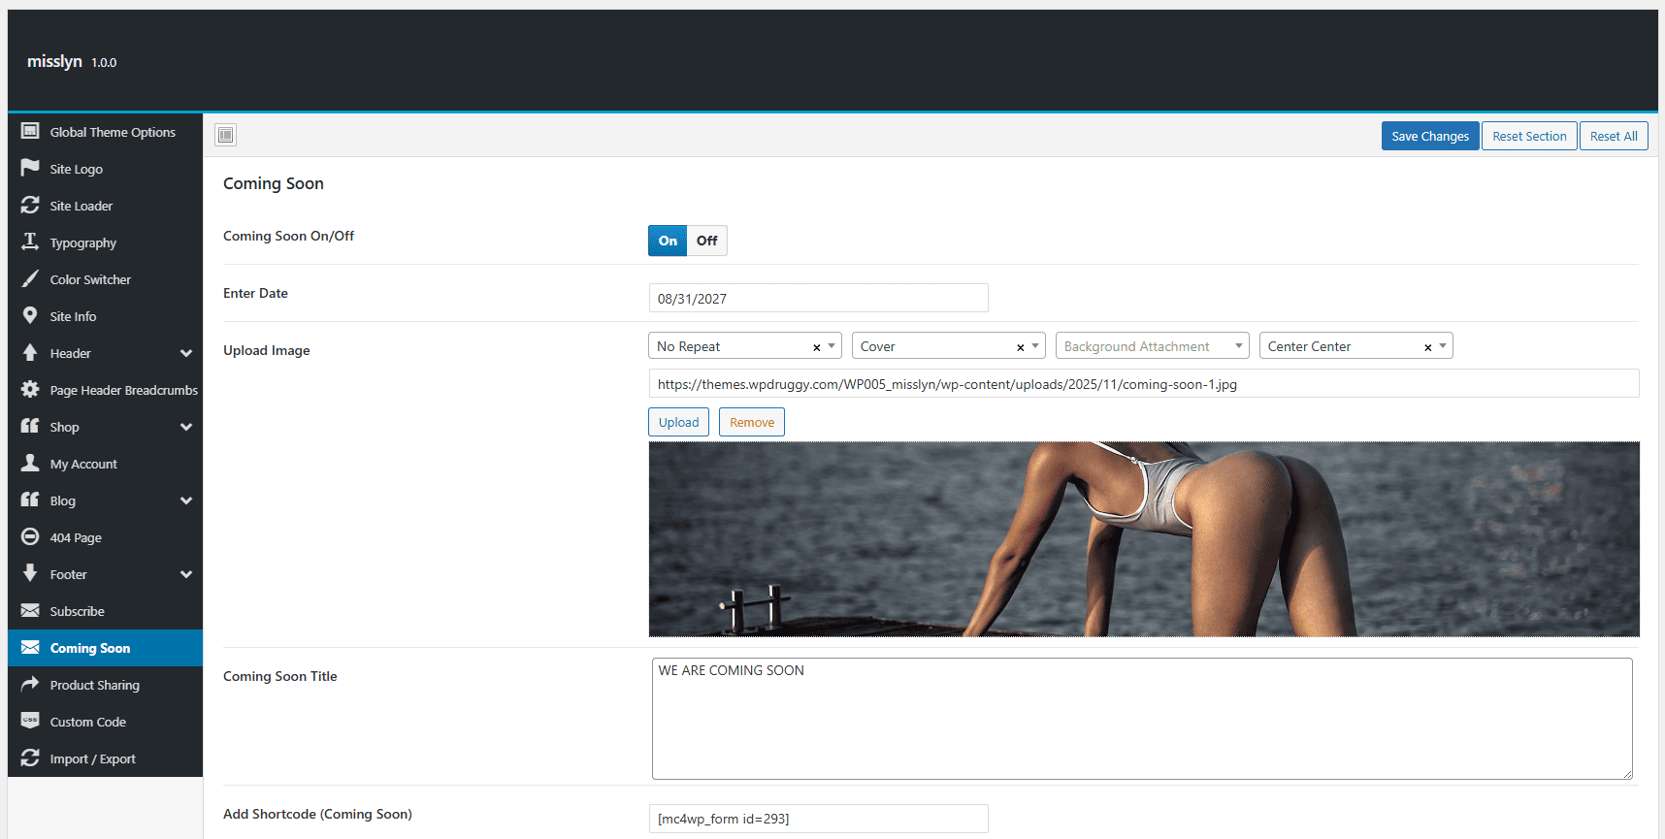Clear the Center Center selection x

click(1427, 347)
